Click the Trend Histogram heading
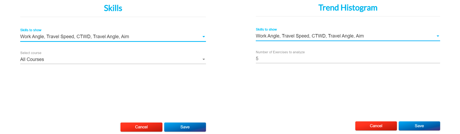Screen dimensions: 460x134 click(348, 8)
